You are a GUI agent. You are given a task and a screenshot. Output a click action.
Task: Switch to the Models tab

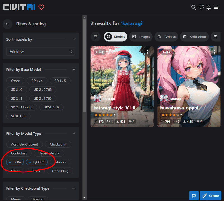click(x=115, y=37)
